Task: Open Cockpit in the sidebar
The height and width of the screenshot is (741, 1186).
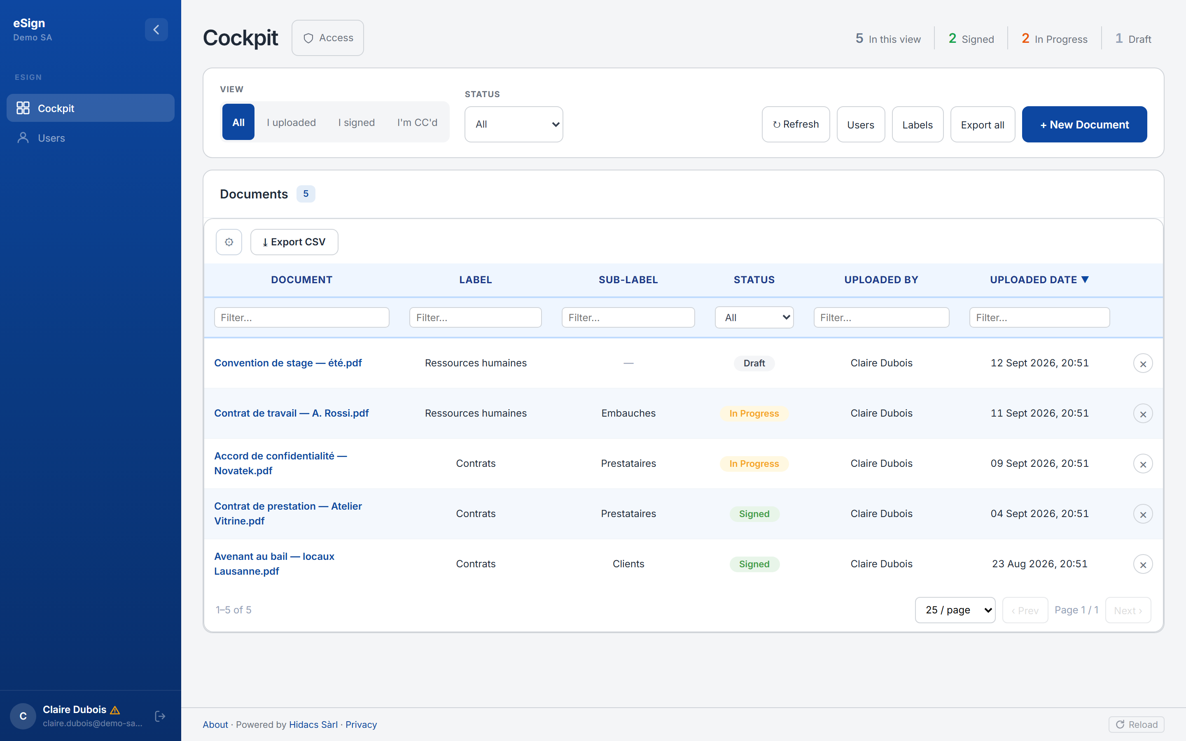Action: [x=90, y=108]
